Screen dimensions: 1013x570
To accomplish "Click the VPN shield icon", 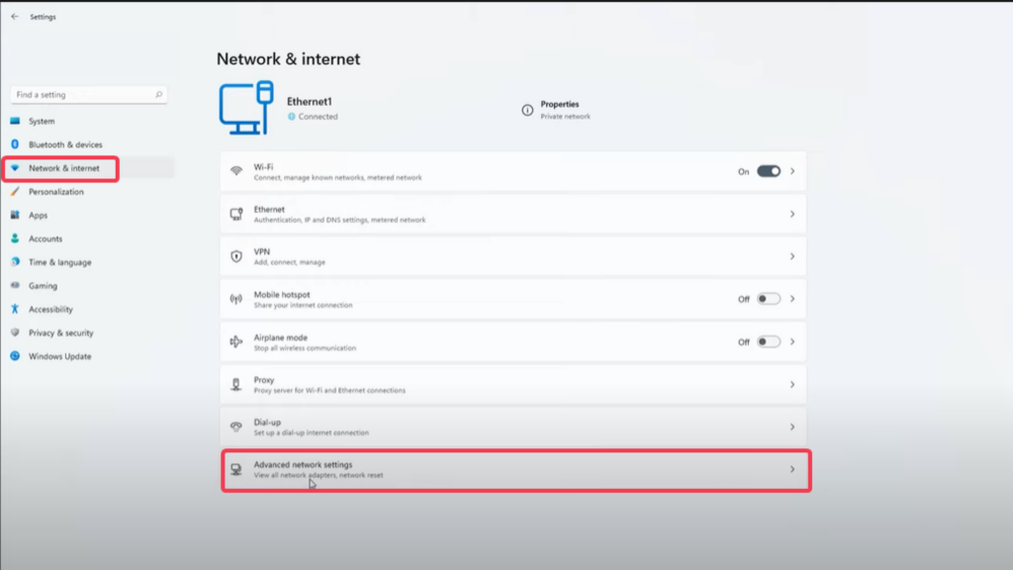I will [236, 256].
